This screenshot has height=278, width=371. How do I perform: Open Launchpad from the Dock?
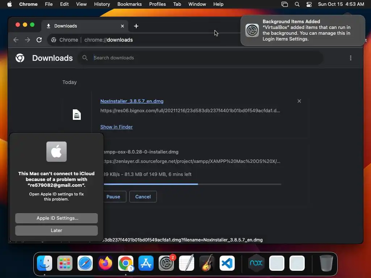pos(64,263)
